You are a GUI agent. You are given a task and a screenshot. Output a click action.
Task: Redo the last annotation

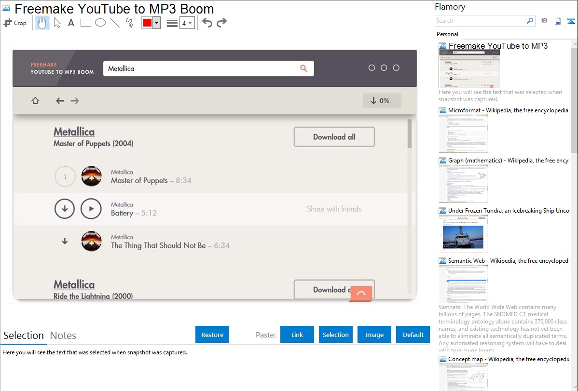coord(221,23)
